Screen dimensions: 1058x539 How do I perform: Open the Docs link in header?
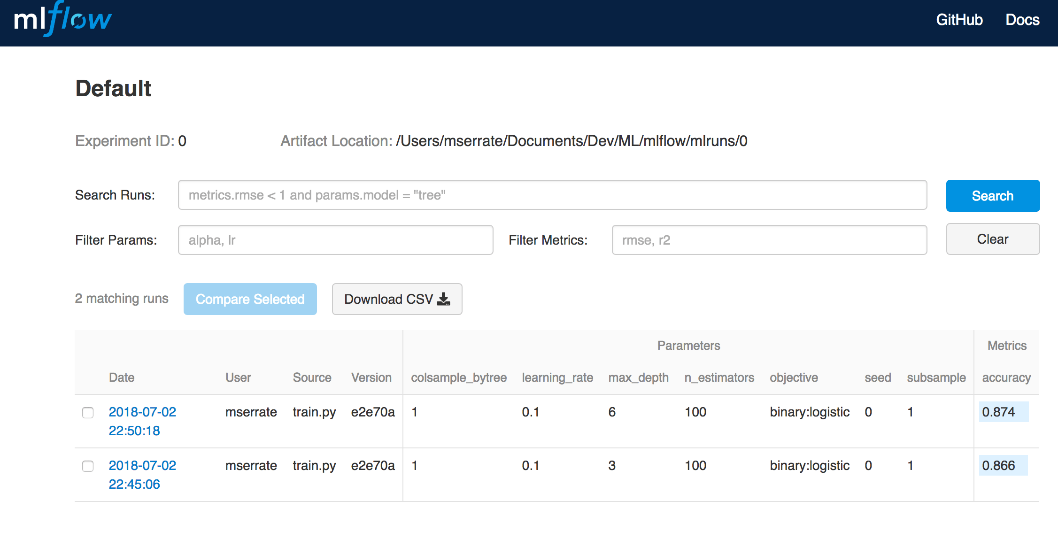tap(1022, 20)
